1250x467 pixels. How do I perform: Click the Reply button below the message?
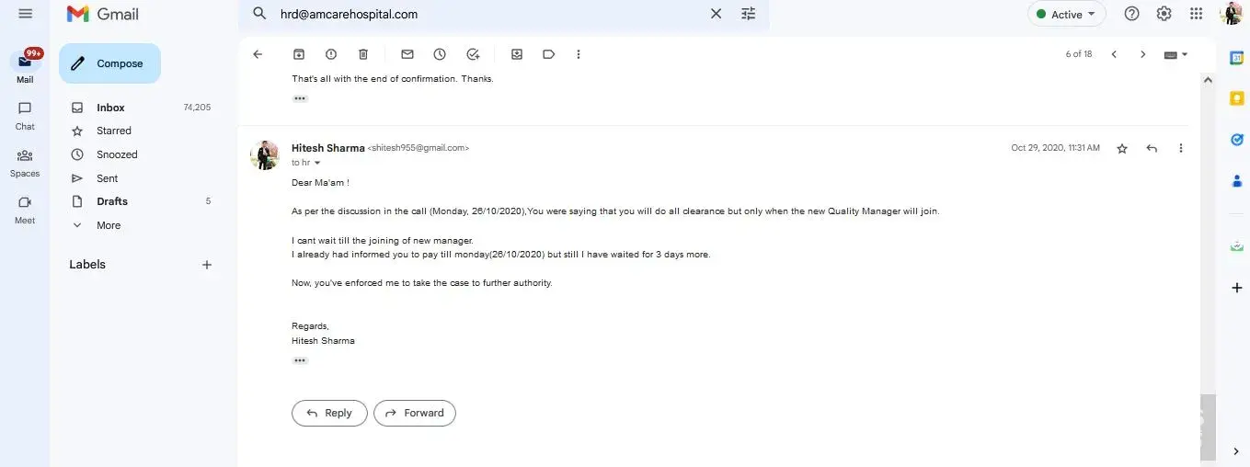[329, 413]
